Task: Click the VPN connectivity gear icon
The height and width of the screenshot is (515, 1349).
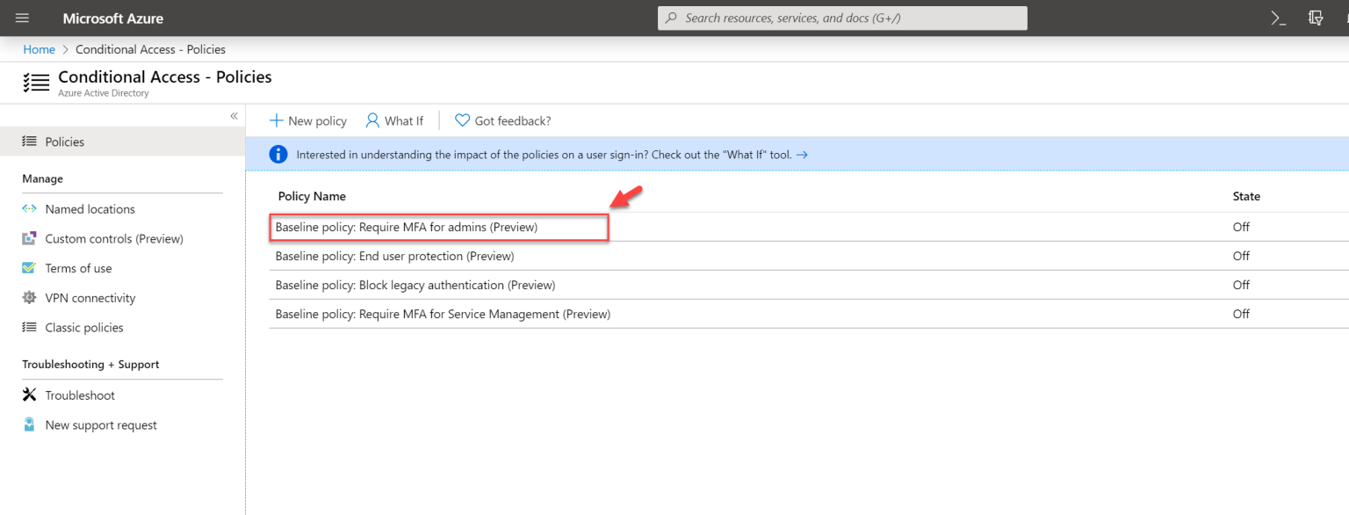Action: pos(29,298)
